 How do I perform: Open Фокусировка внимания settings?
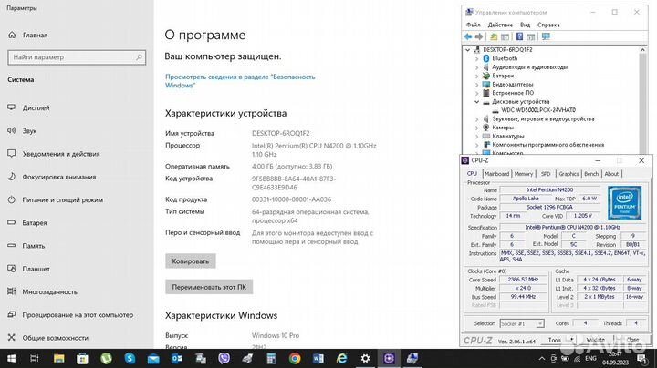(x=52, y=177)
